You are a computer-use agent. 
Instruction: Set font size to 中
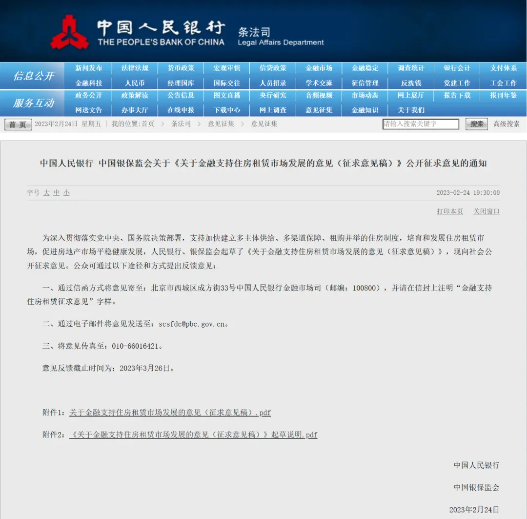(x=57, y=193)
